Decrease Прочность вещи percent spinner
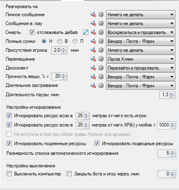The image size is (179, 190). pos(64,78)
